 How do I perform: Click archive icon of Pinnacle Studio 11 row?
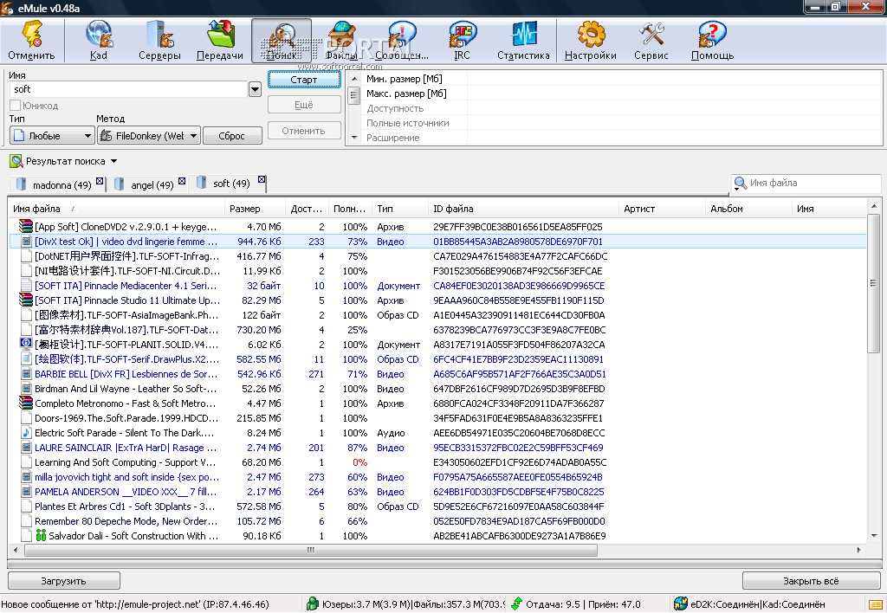(x=25, y=300)
